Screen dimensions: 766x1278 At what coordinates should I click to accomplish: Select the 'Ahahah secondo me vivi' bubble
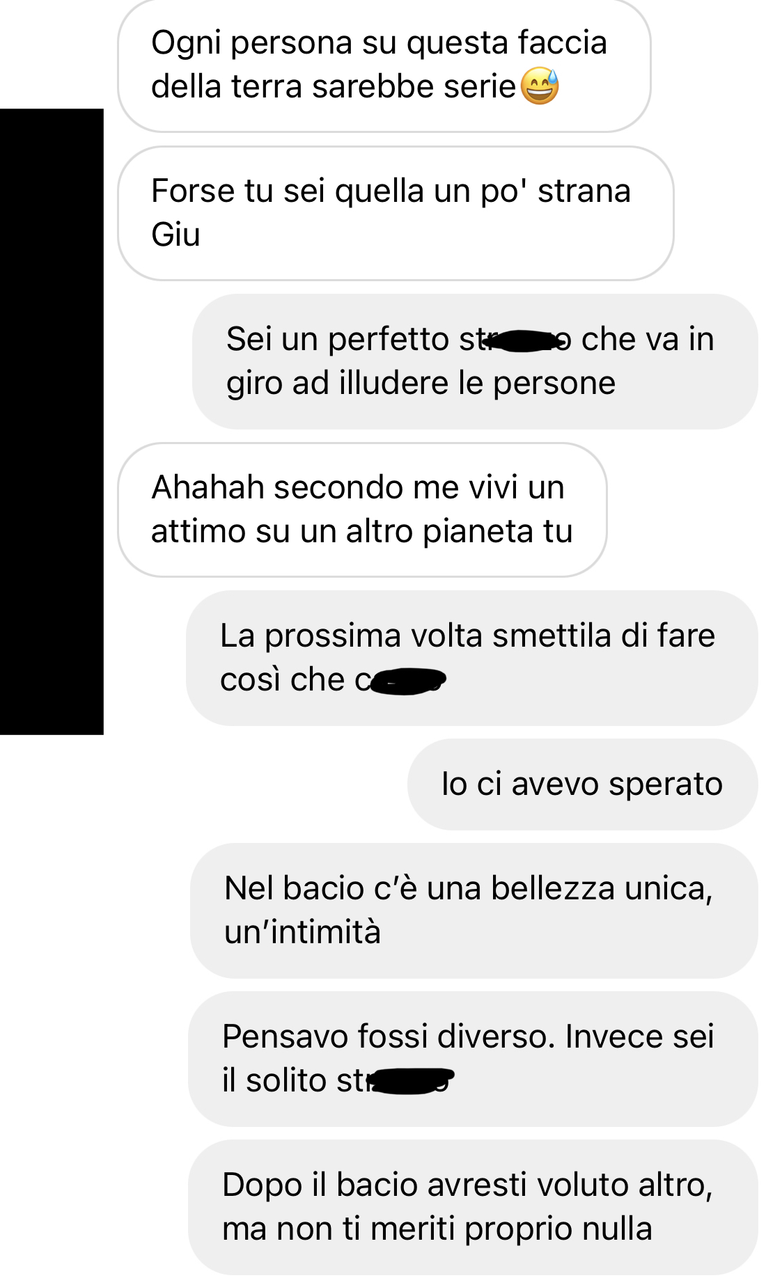362,510
